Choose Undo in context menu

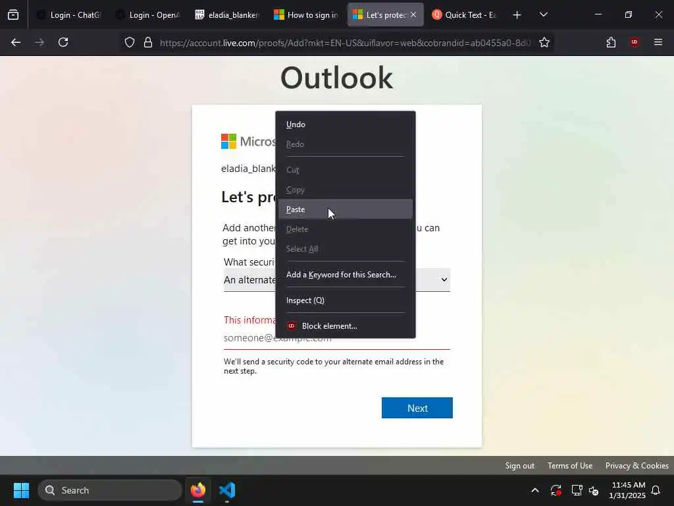point(345,125)
